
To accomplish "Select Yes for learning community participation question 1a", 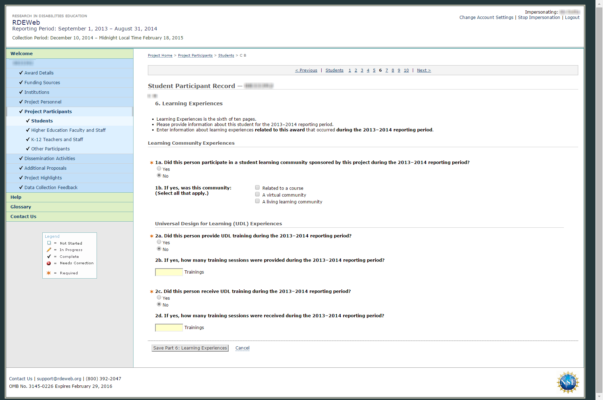I will coord(159,169).
